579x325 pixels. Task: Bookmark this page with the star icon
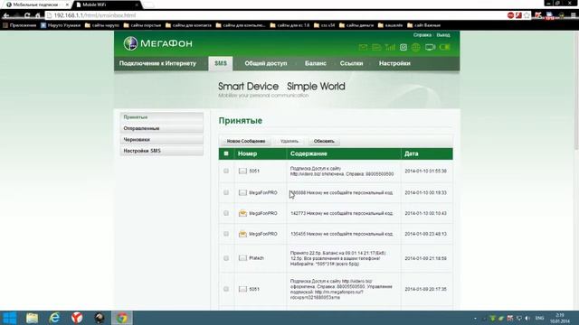(x=527, y=15)
